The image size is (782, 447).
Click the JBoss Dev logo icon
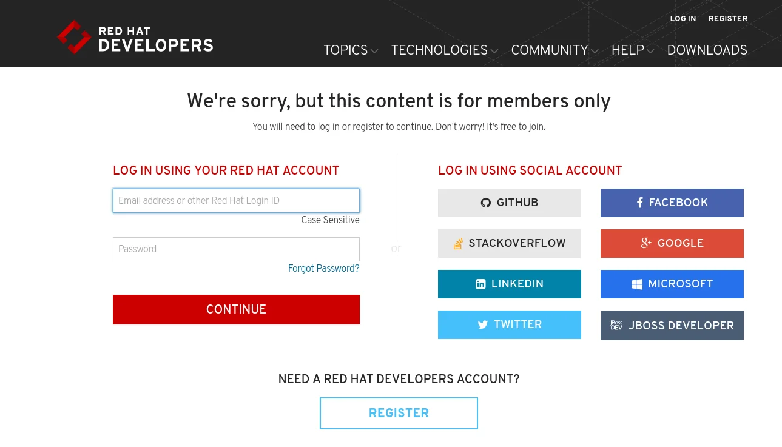tap(616, 325)
